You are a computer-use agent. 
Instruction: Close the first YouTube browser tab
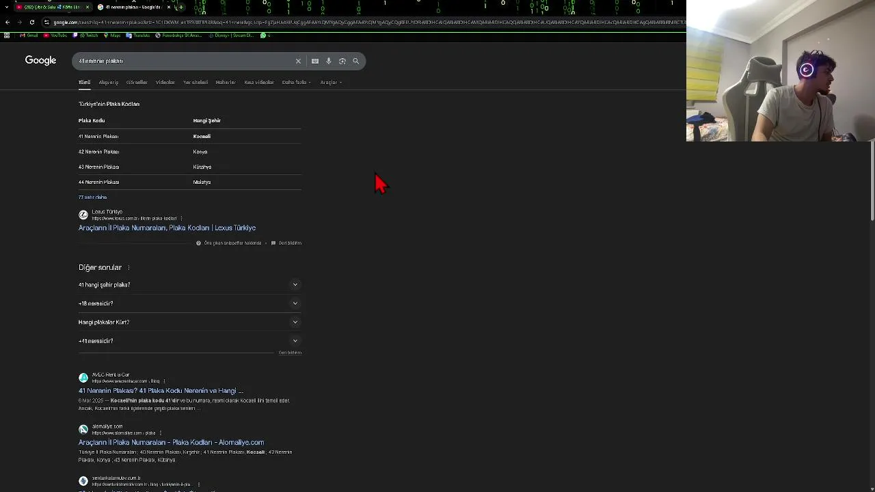coord(87,7)
